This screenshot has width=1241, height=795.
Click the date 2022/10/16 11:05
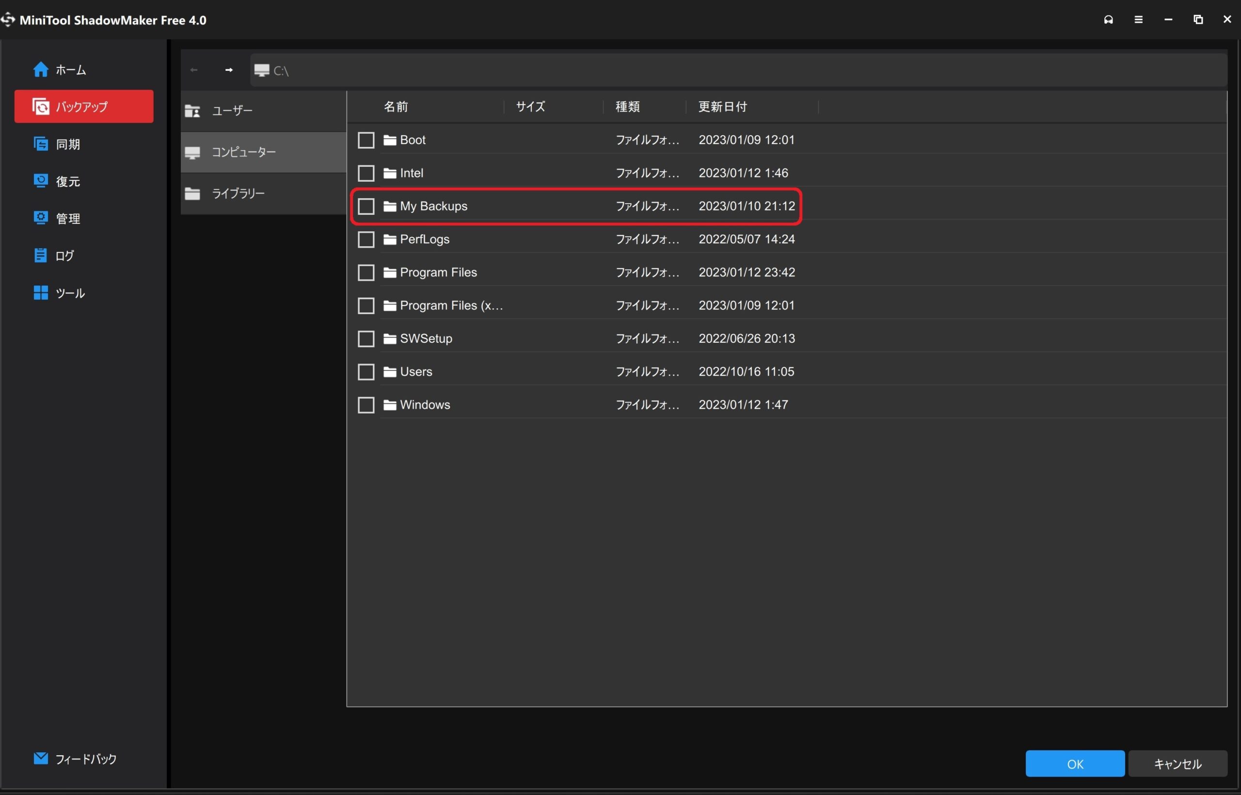[747, 372]
